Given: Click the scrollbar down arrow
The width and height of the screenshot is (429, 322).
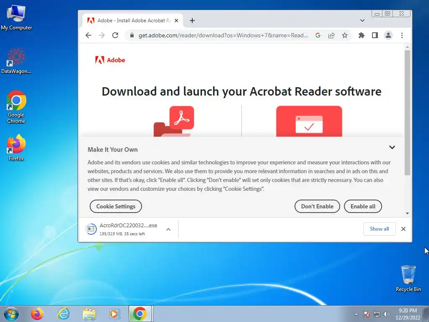Looking at the screenshot, I should (407, 213).
